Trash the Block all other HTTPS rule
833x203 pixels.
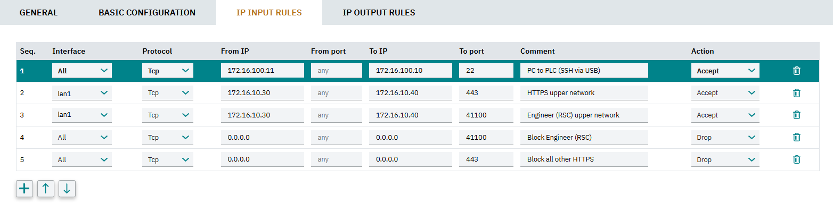(x=796, y=159)
